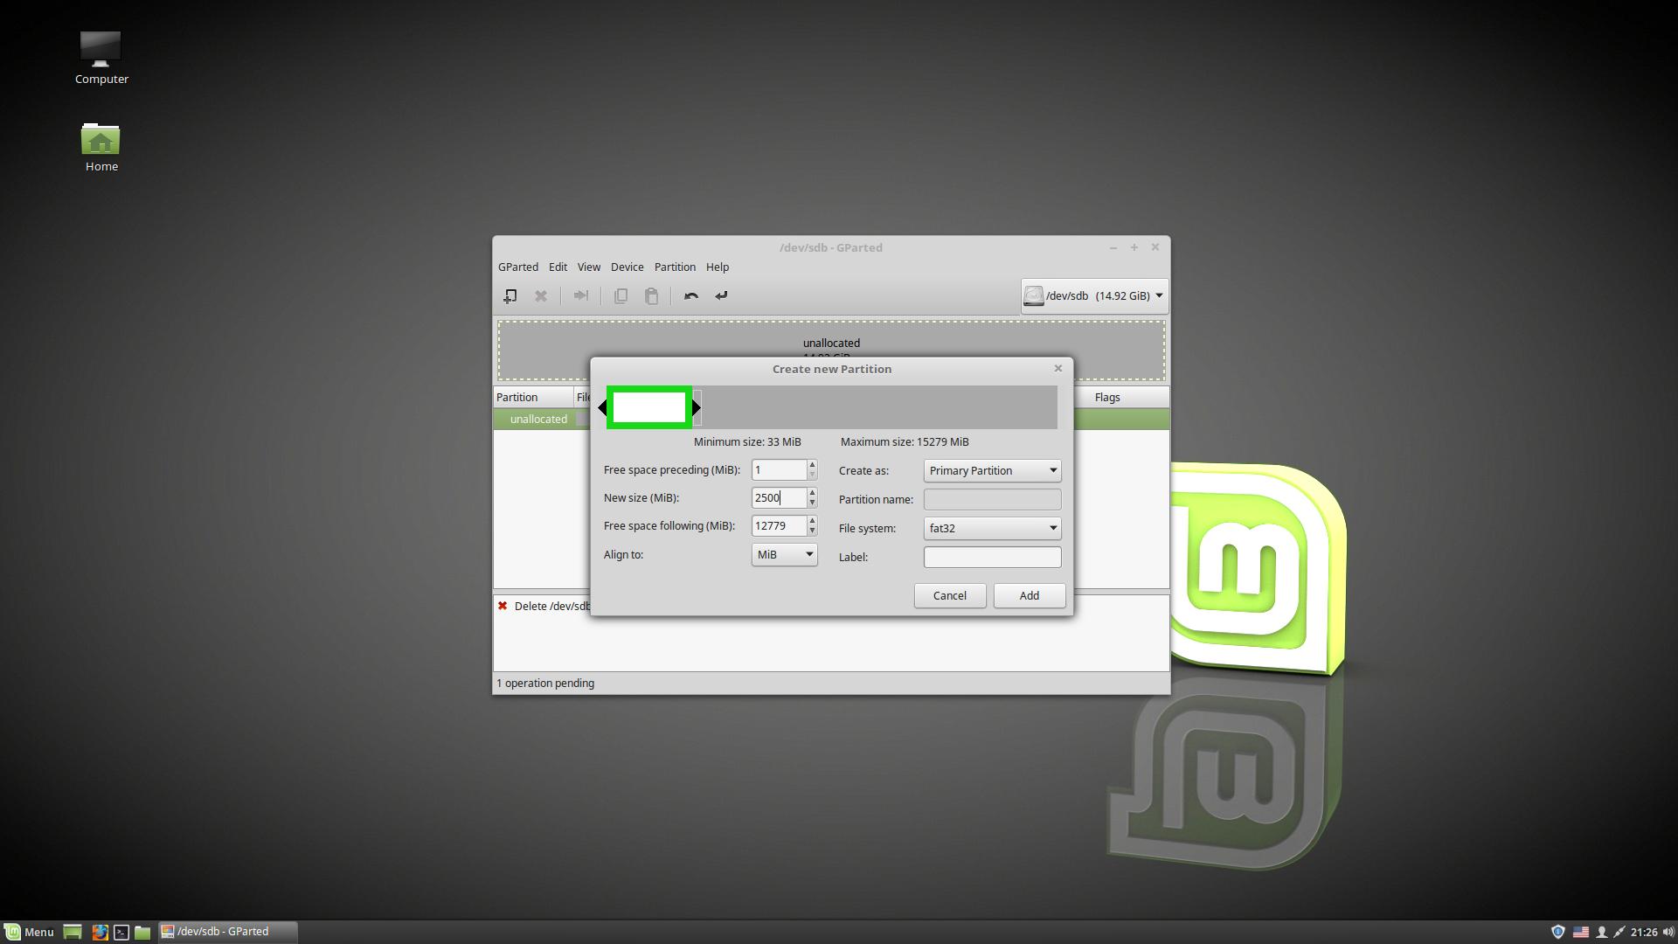Click the 21:26 clock

(x=1644, y=933)
